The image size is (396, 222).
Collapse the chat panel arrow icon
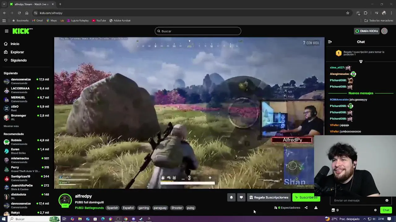[x=330, y=42]
